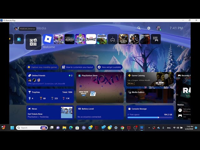Open profile avatar at top right
Screen dimensions: 200x150
(x=158, y=28)
